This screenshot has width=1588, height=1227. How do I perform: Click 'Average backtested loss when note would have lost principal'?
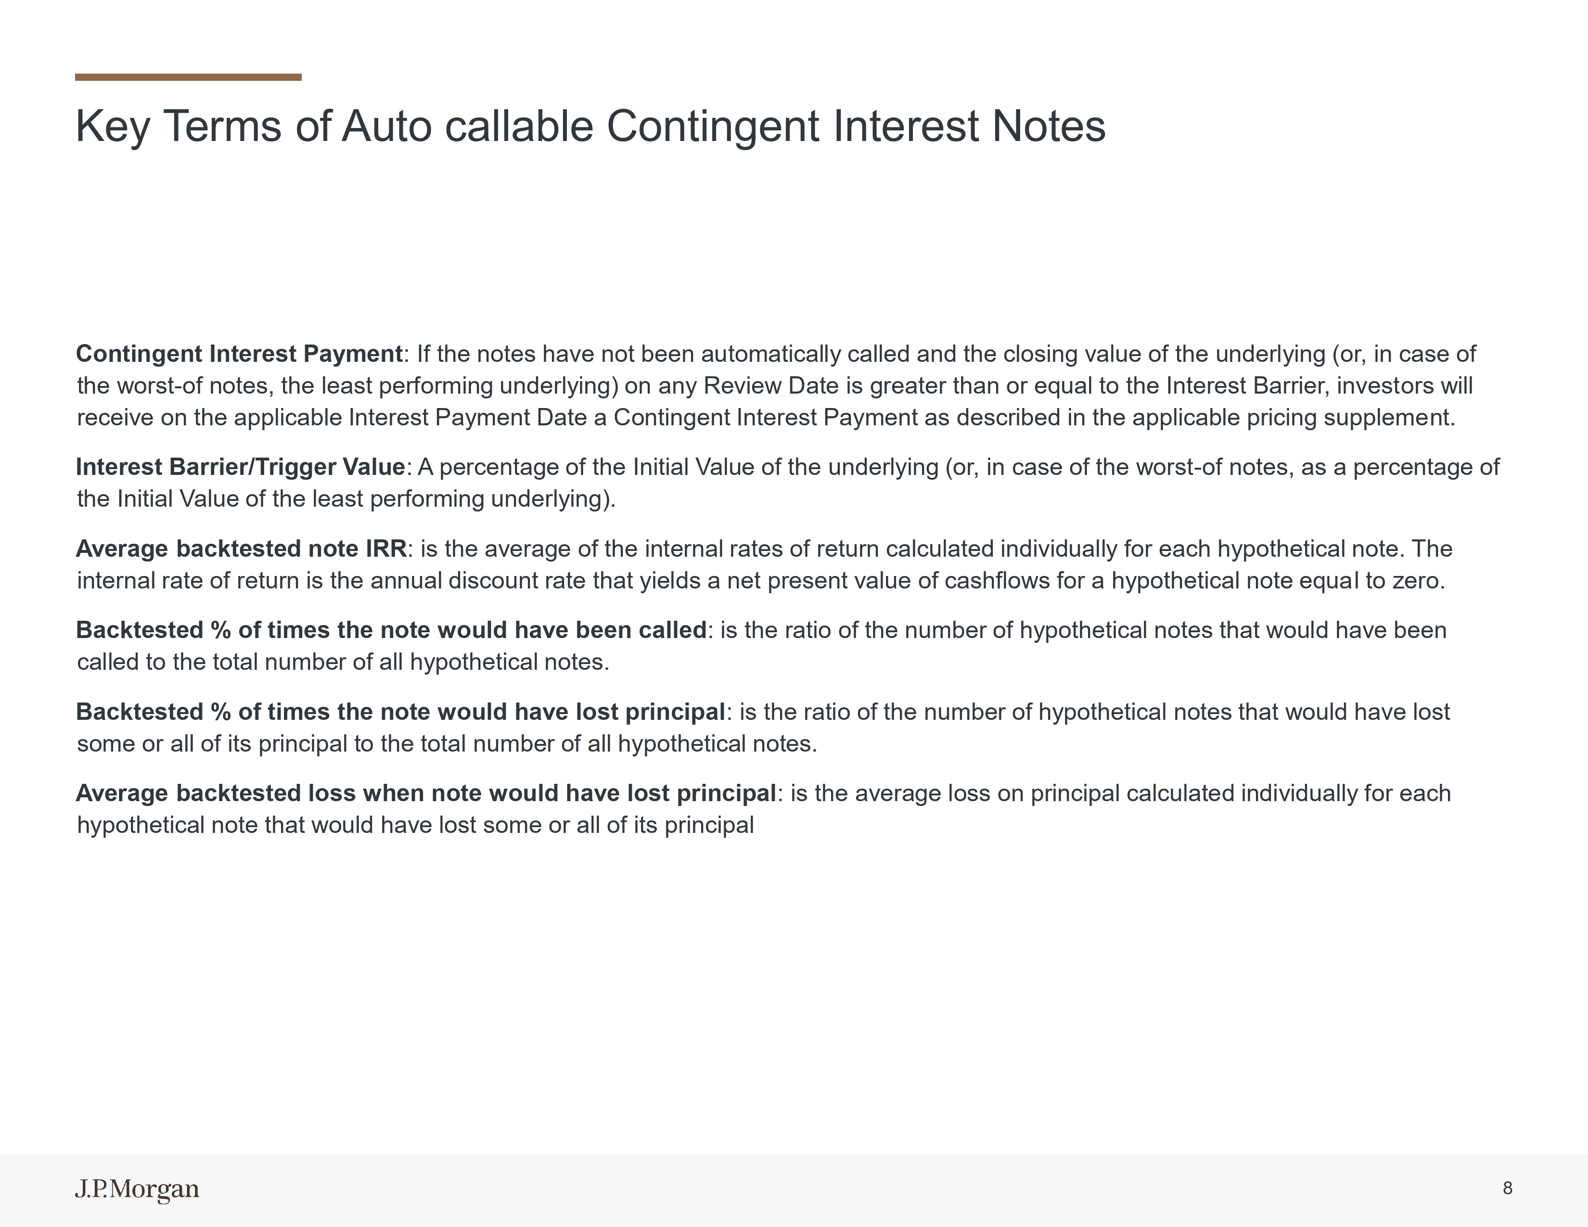426,793
